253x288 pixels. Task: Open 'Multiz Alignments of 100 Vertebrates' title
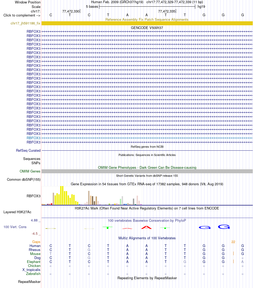tap(147, 238)
